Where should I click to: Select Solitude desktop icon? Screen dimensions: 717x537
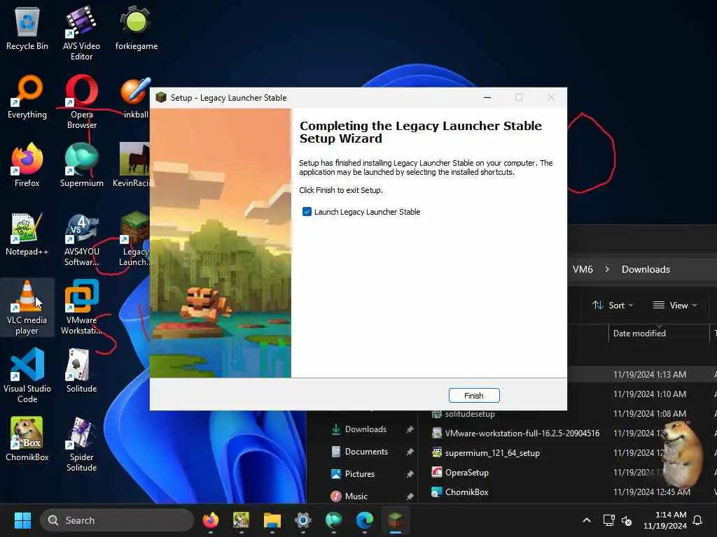tap(81, 371)
